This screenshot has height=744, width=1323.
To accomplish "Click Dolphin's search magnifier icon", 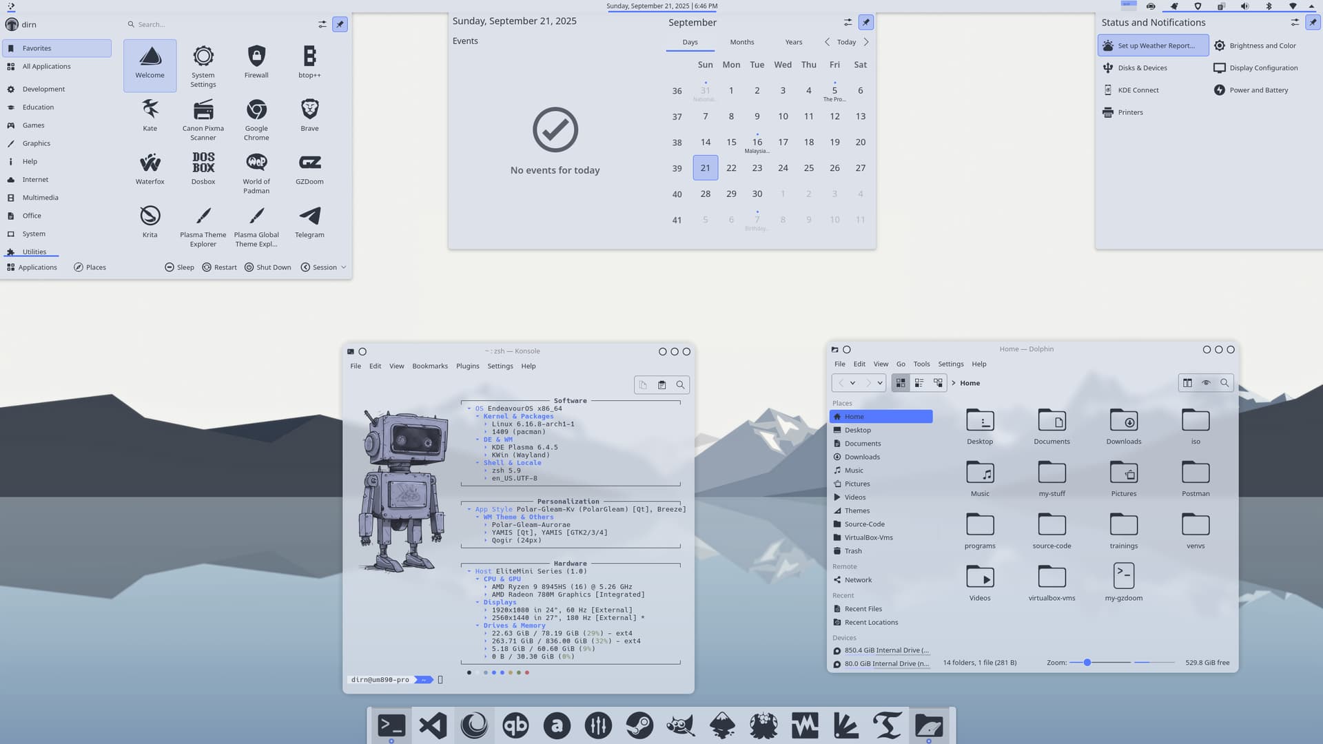I will [x=1224, y=383].
